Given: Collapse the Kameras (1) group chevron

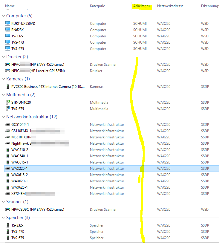Looking at the screenshot, I should tap(3, 79).
